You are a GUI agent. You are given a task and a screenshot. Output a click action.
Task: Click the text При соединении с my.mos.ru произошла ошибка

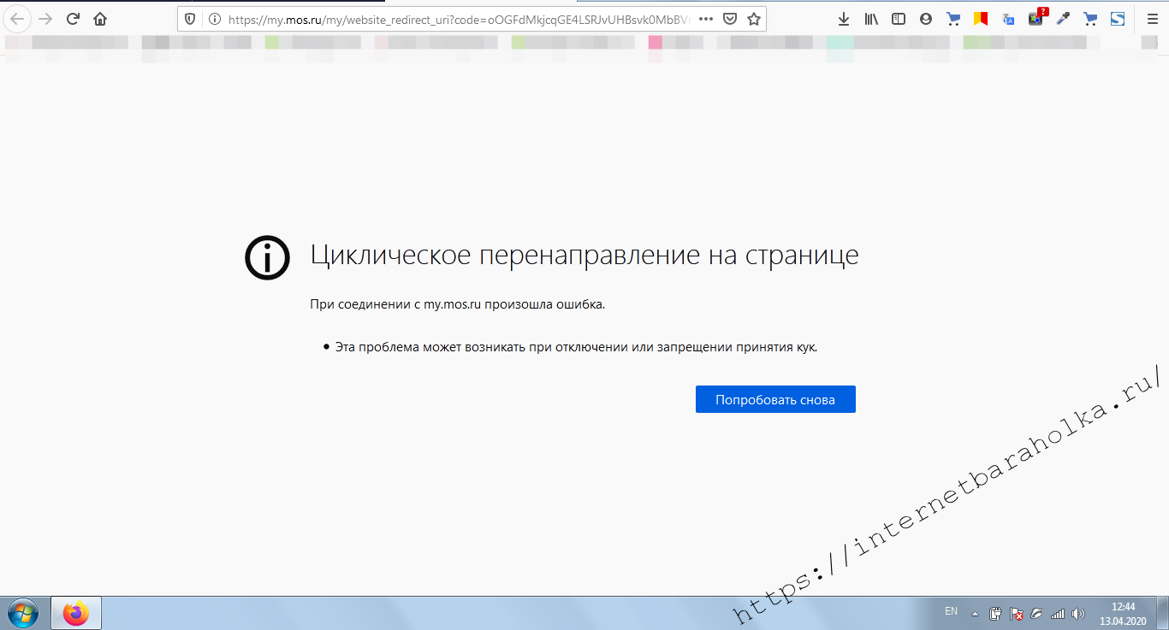(x=457, y=304)
